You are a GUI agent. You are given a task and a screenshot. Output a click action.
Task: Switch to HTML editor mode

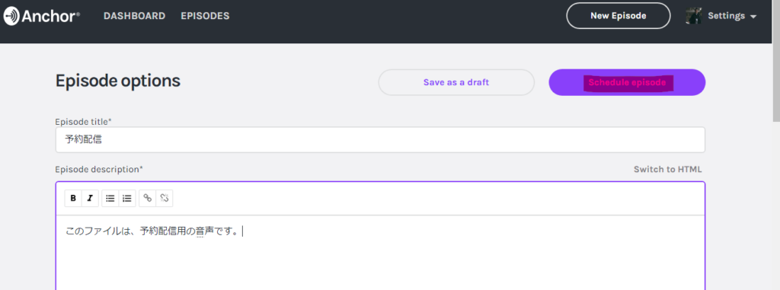667,169
